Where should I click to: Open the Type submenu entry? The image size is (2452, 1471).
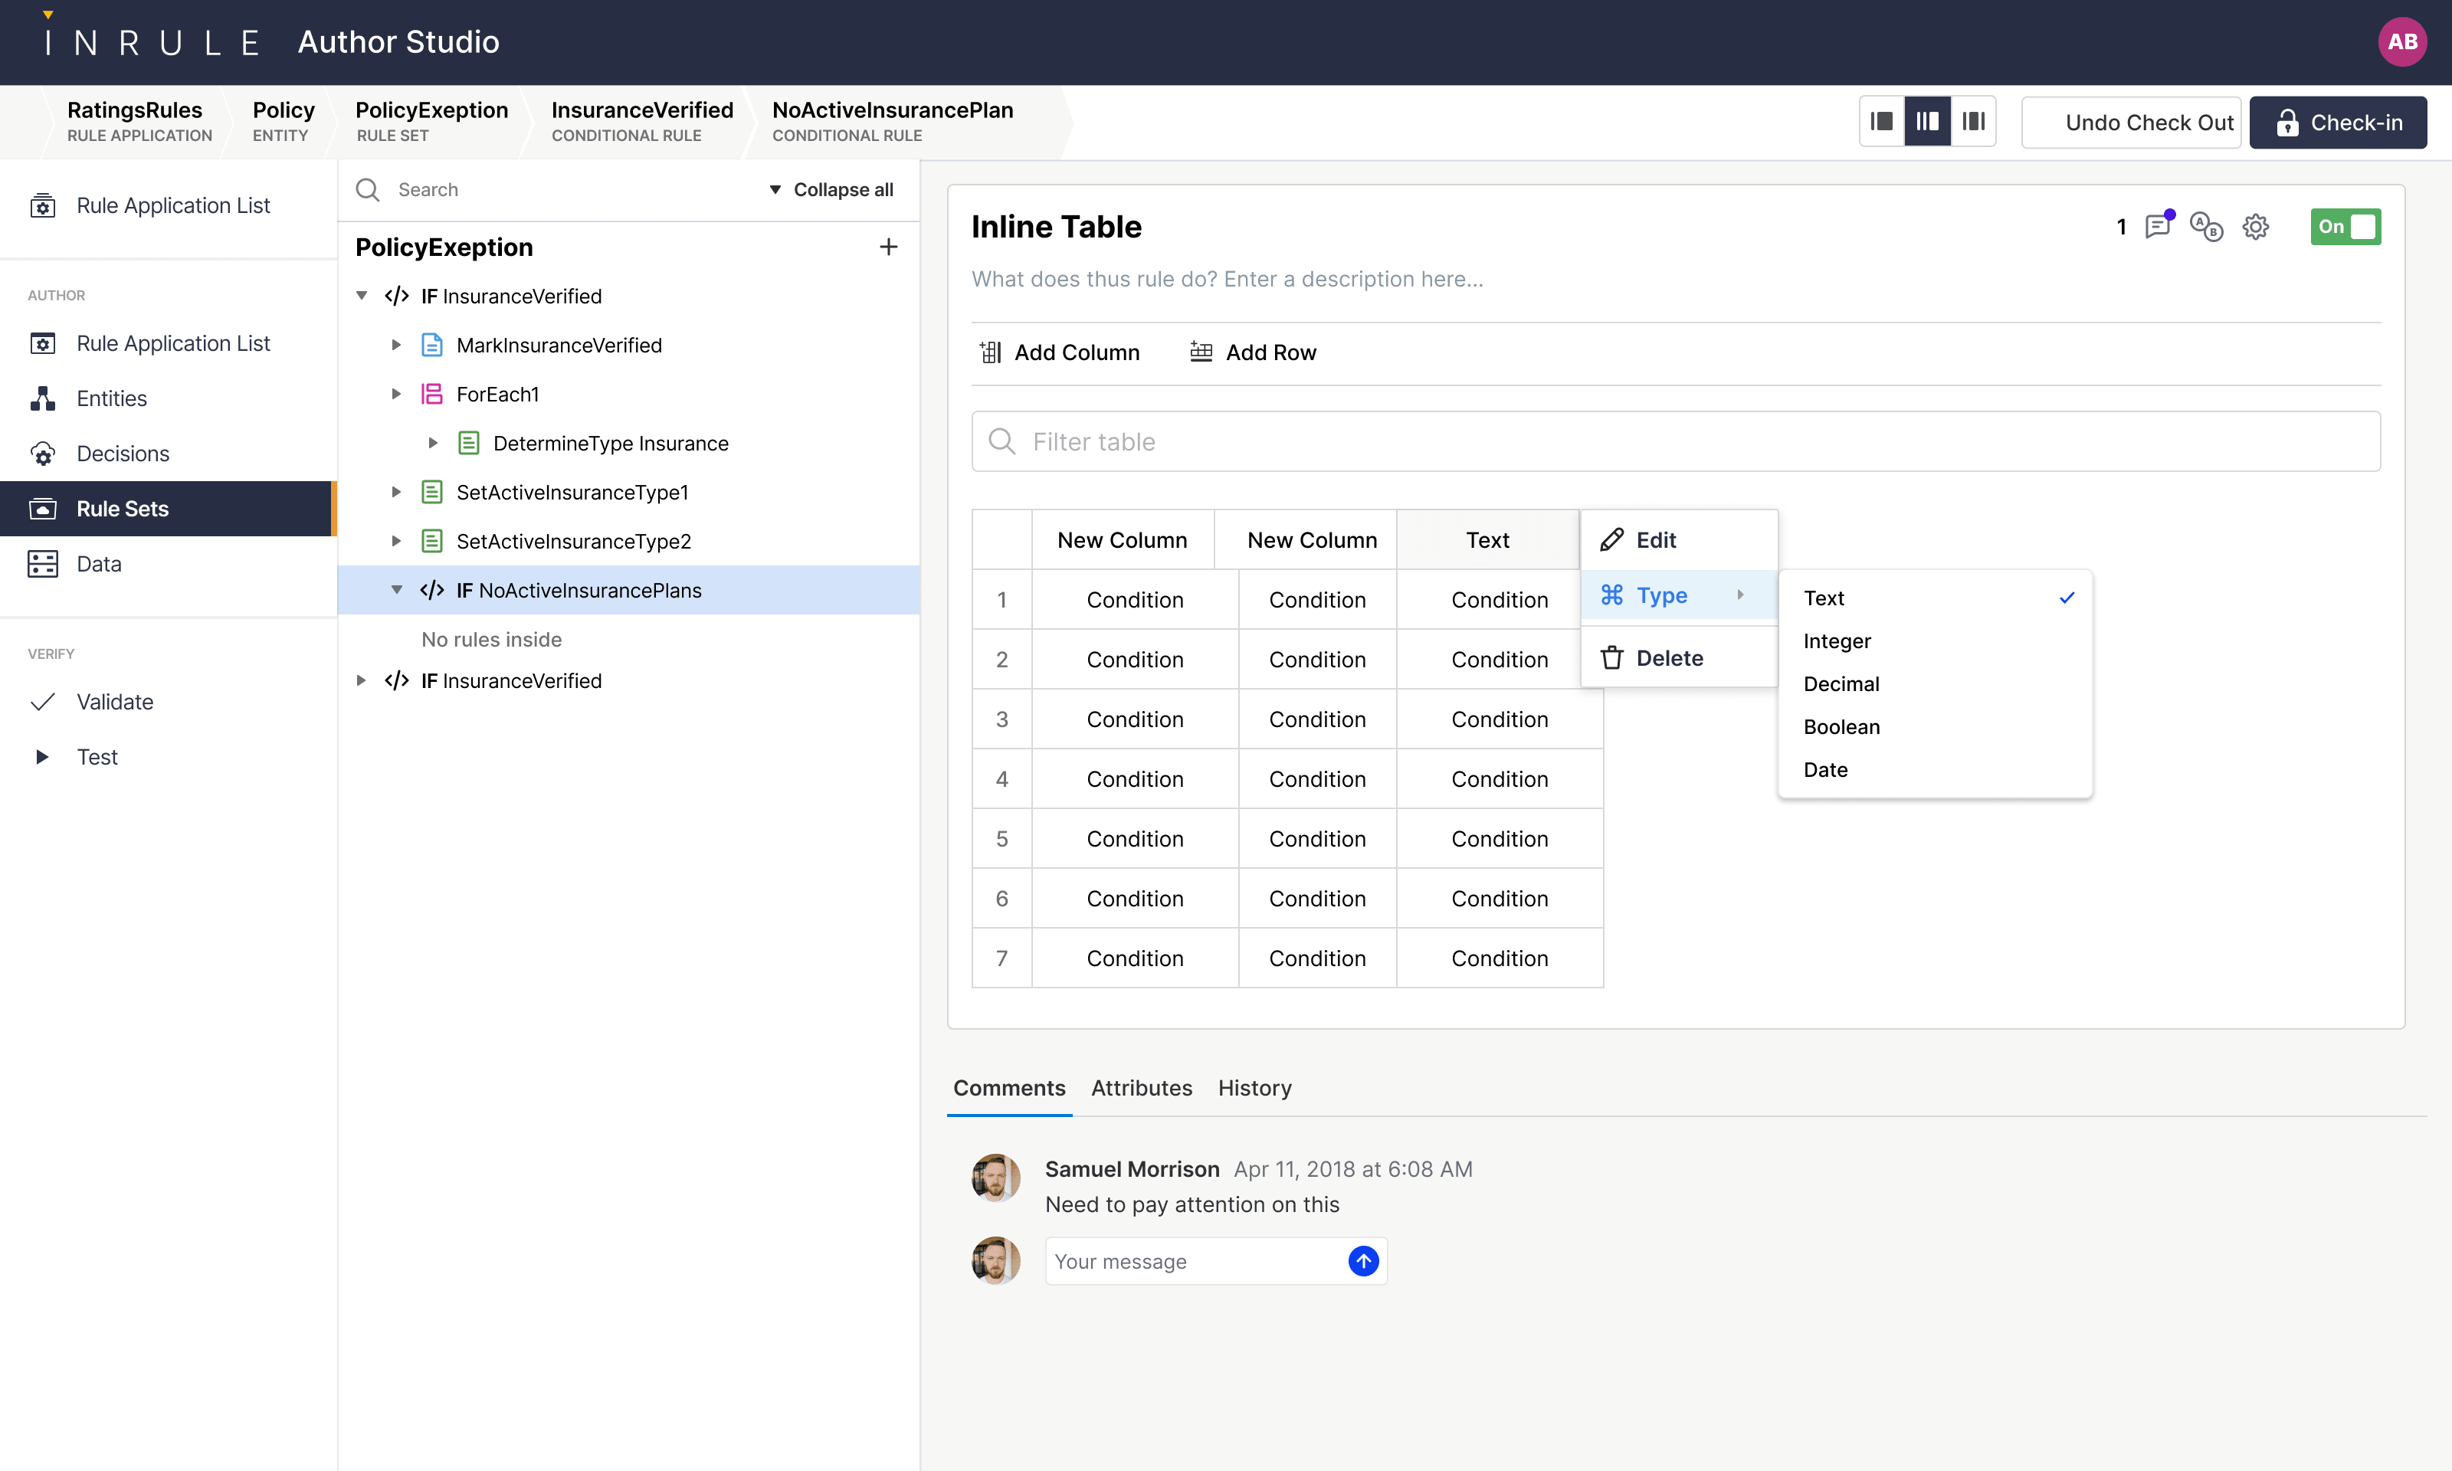pos(1679,595)
